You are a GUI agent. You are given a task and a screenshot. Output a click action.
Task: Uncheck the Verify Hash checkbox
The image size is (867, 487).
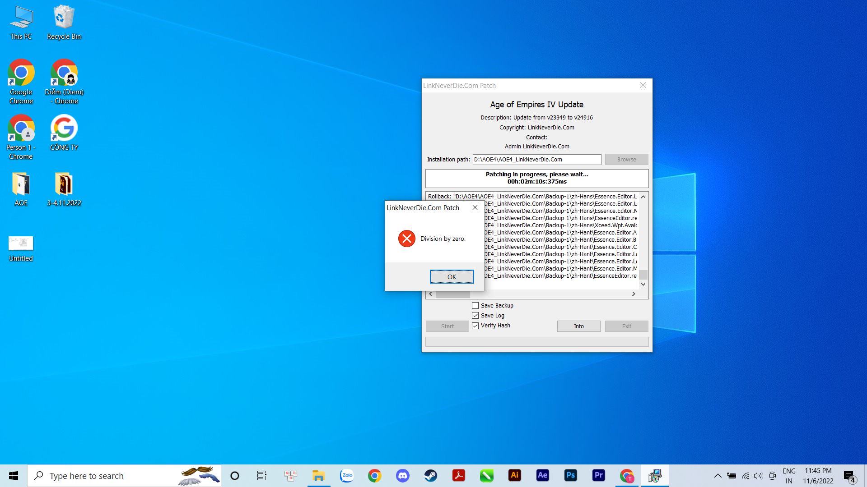(x=475, y=325)
